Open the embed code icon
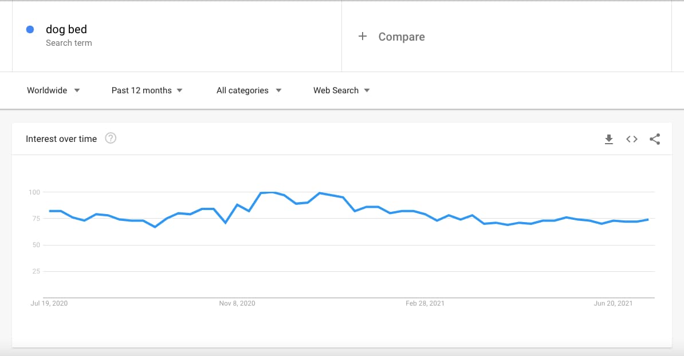This screenshot has width=684, height=356. (x=632, y=139)
